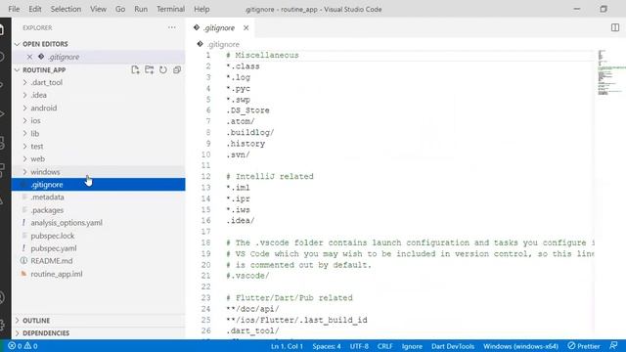Collapse all folders in explorer
The height and width of the screenshot is (352, 626).
(177, 69)
